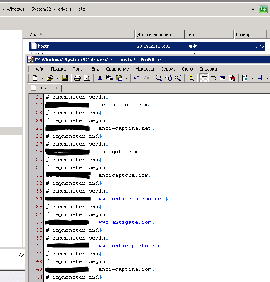This screenshot has width=270, height=282.
Task: Follow the www.antigate.com link
Action: click(x=125, y=223)
